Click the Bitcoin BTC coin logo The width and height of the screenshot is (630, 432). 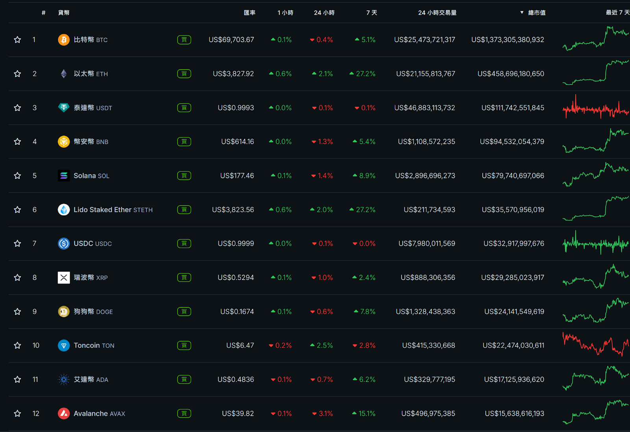tap(64, 40)
